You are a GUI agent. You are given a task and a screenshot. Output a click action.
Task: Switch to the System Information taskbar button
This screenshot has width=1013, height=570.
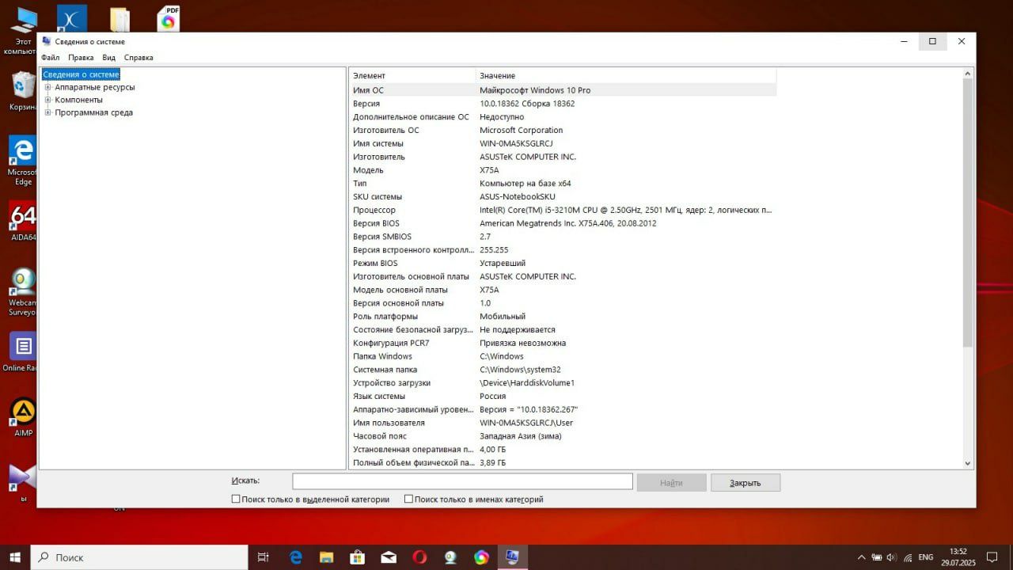click(x=512, y=557)
